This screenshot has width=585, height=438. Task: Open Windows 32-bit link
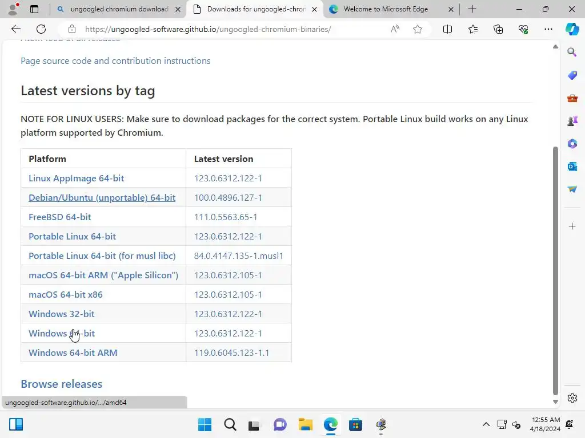pos(62,314)
